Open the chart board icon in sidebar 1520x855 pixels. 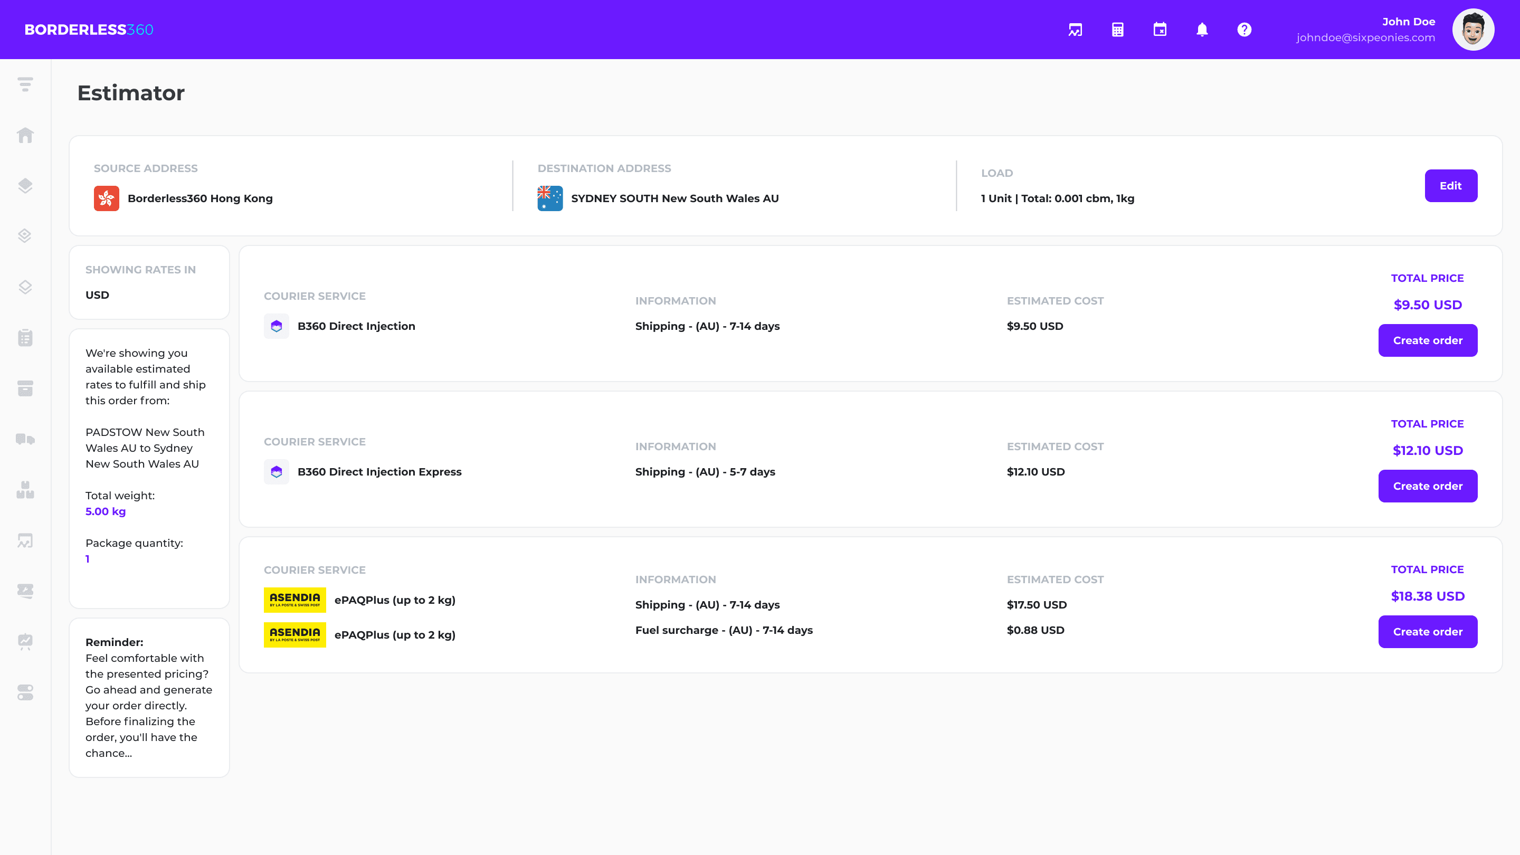[25, 540]
